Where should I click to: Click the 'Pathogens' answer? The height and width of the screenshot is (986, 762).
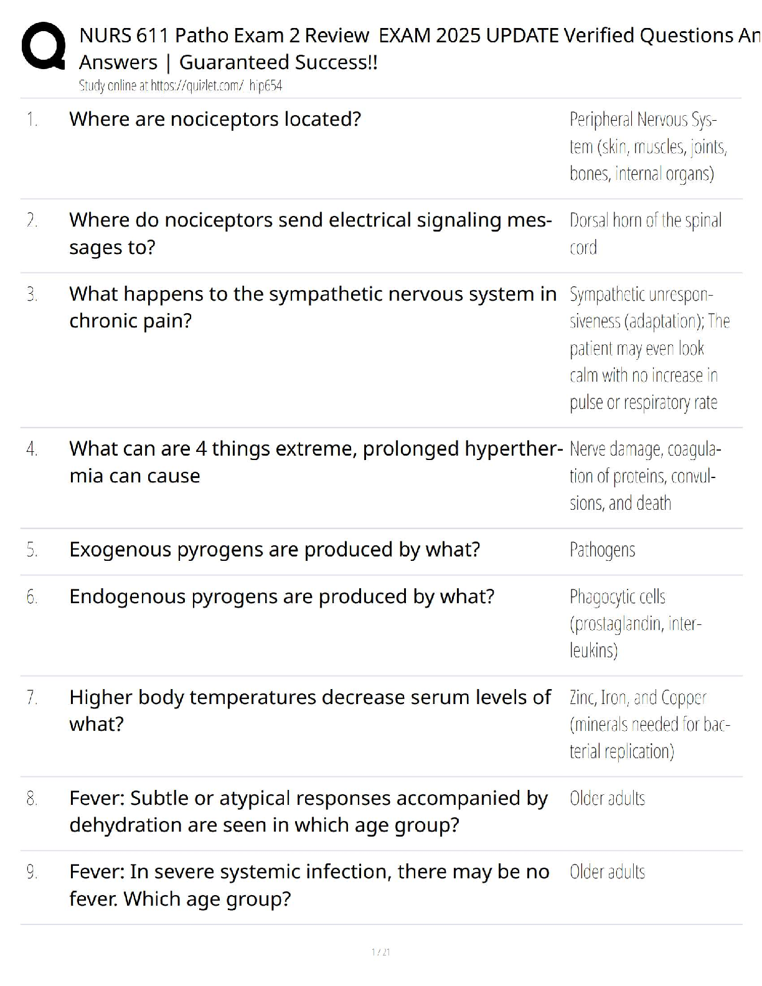(x=602, y=550)
